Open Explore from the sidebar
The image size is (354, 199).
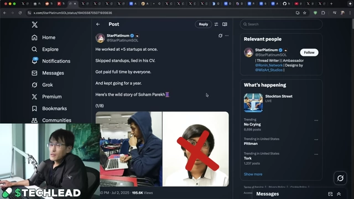click(x=45, y=49)
